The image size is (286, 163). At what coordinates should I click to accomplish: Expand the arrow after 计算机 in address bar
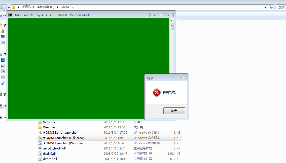[34, 7]
